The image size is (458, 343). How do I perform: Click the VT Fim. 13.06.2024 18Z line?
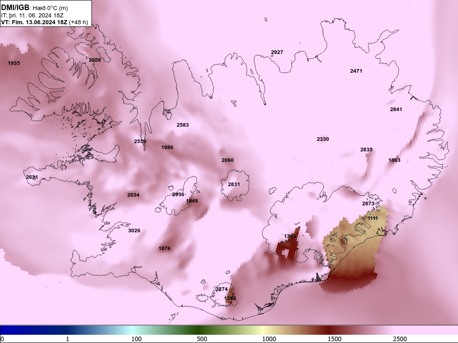(44, 22)
